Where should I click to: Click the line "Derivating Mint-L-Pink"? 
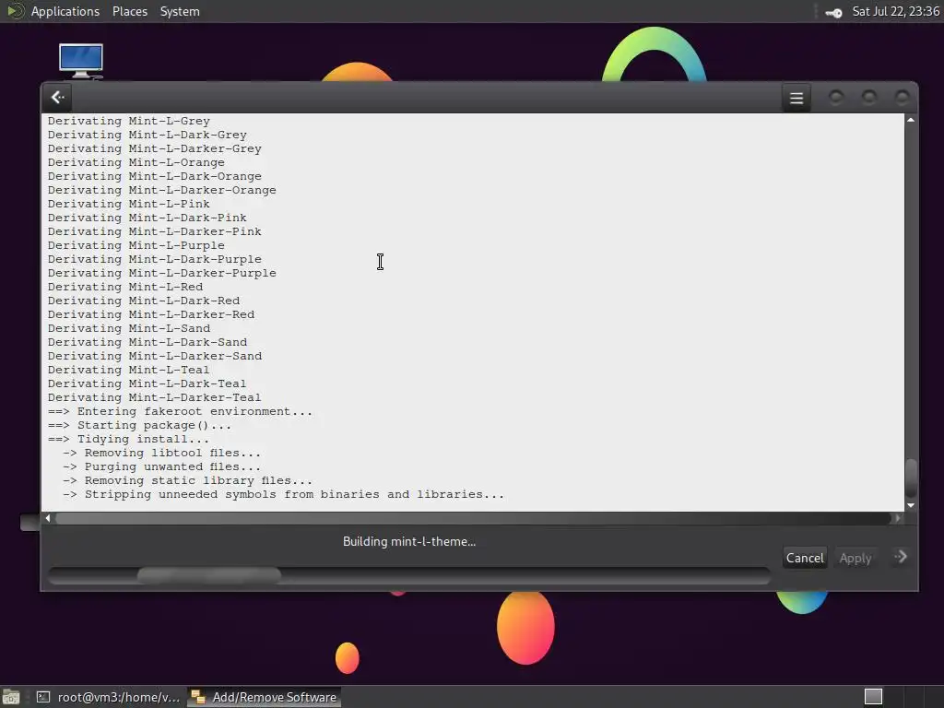click(x=129, y=204)
